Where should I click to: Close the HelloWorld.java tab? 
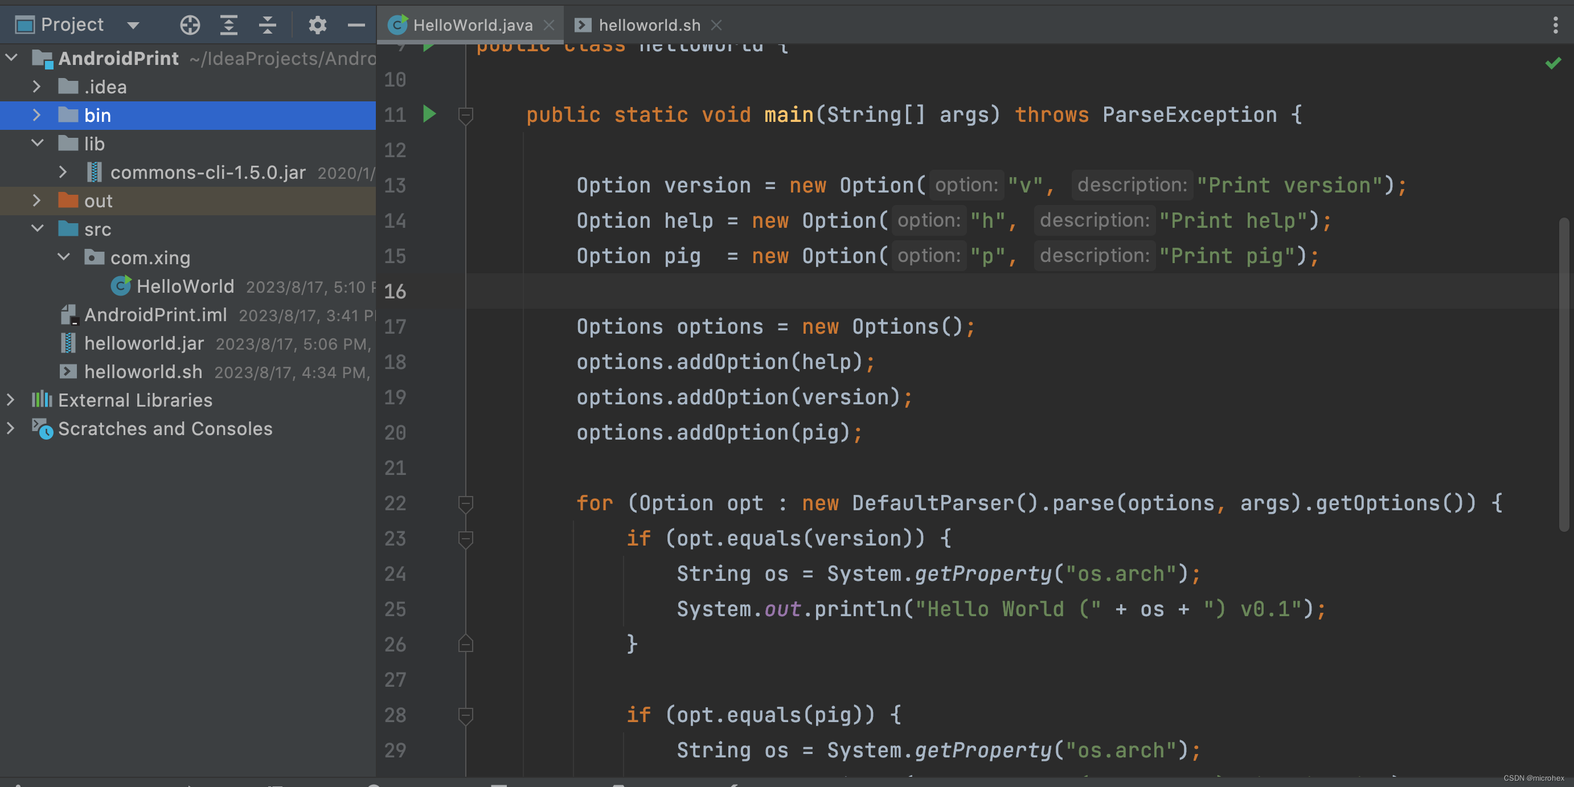coord(549,25)
